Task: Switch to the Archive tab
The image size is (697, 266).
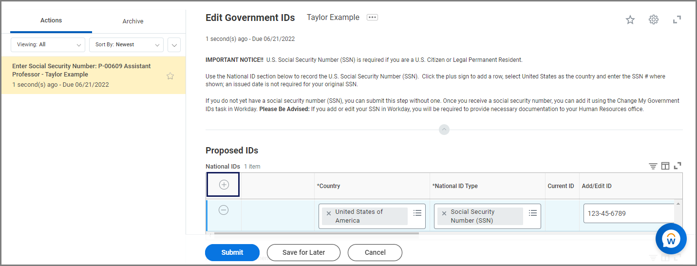Action: pos(133,21)
